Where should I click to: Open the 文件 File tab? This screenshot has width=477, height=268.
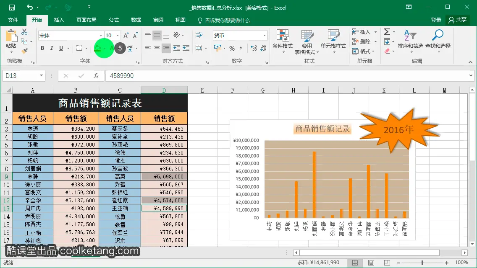13,20
